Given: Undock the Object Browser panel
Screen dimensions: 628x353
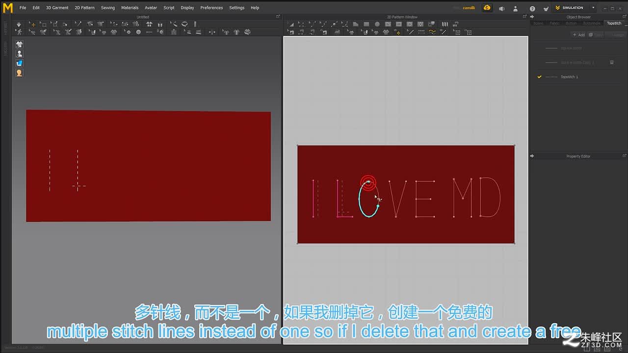Looking at the screenshot, I should coord(625,17).
